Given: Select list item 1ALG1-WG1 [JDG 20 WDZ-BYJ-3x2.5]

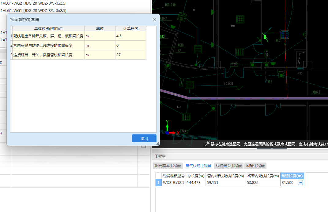Looking at the screenshot, I should (33, 10).
